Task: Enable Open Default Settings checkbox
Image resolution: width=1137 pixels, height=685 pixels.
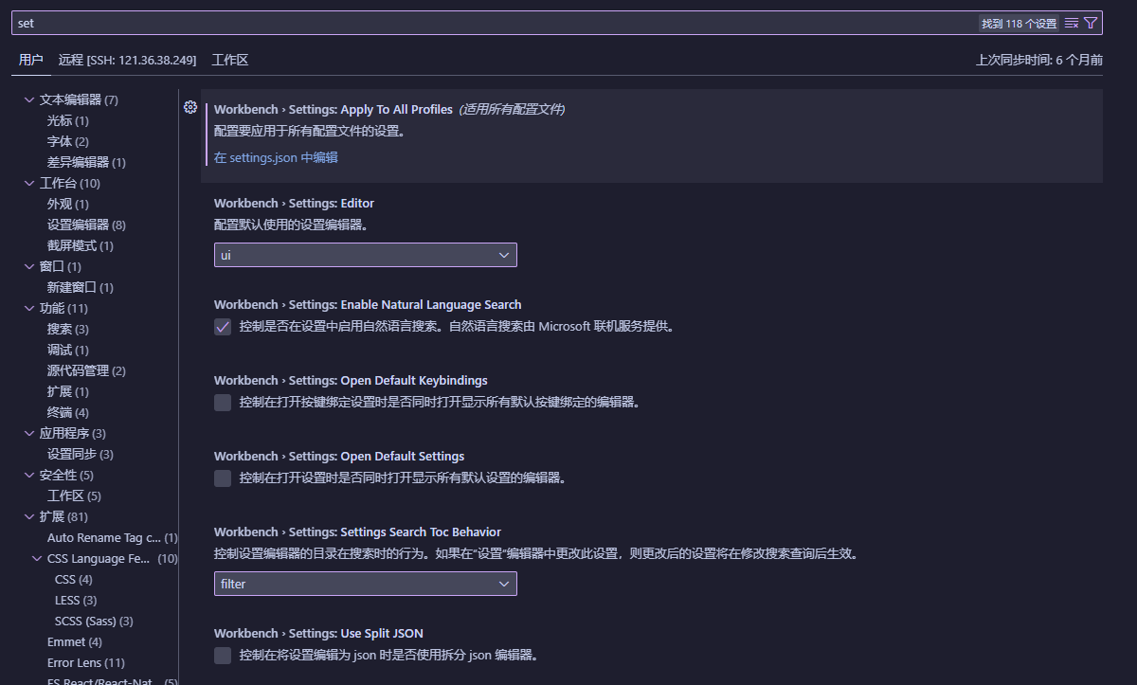Action: tap(223, 478)
